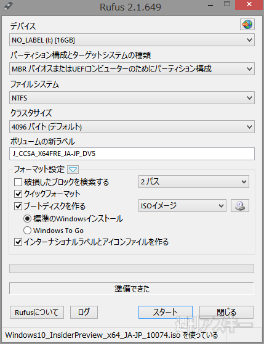The width and height of the screenshot is (264, 344).
Task: Click the 閉じる button
Action: [x=226, y=312]
